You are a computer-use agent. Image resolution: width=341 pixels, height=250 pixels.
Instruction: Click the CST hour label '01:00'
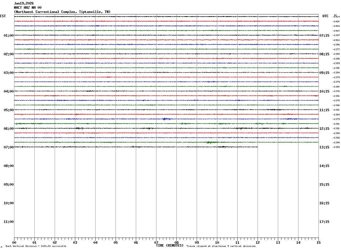pos(9,36)
